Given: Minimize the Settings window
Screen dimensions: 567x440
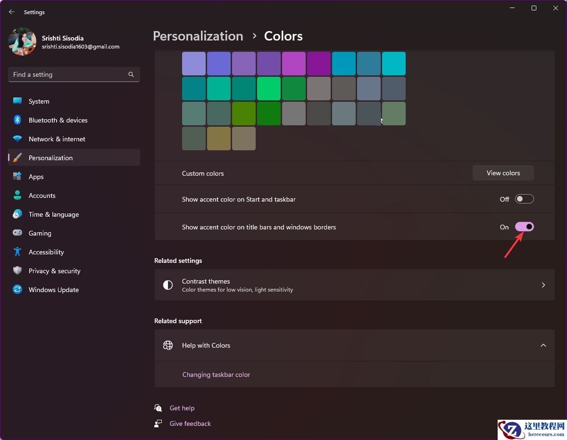Looking at the screenshot, I should point(512,8).
